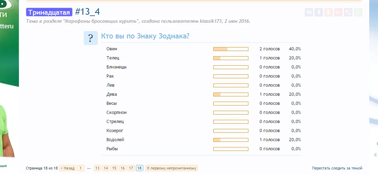The height and width of the screenshot is (174, 378).
Task: Share the thread via WhatsApp
Action: (x=358, y=12)
